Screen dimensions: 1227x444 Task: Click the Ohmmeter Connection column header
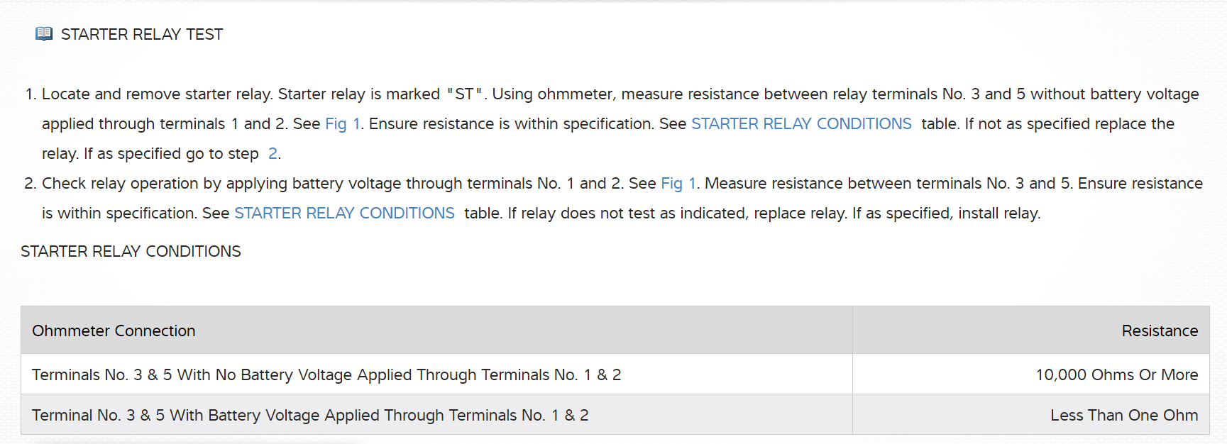(x=114, y=331)
